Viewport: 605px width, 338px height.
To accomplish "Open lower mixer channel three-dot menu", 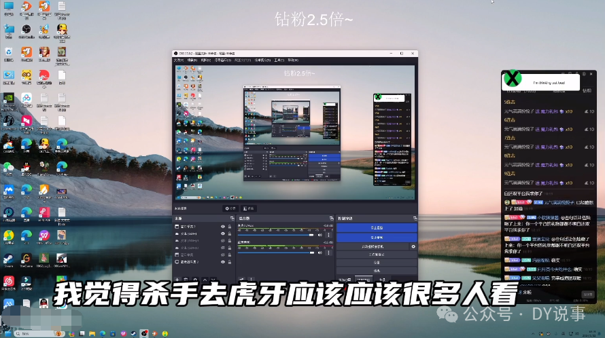I will [x=328, y=252].
